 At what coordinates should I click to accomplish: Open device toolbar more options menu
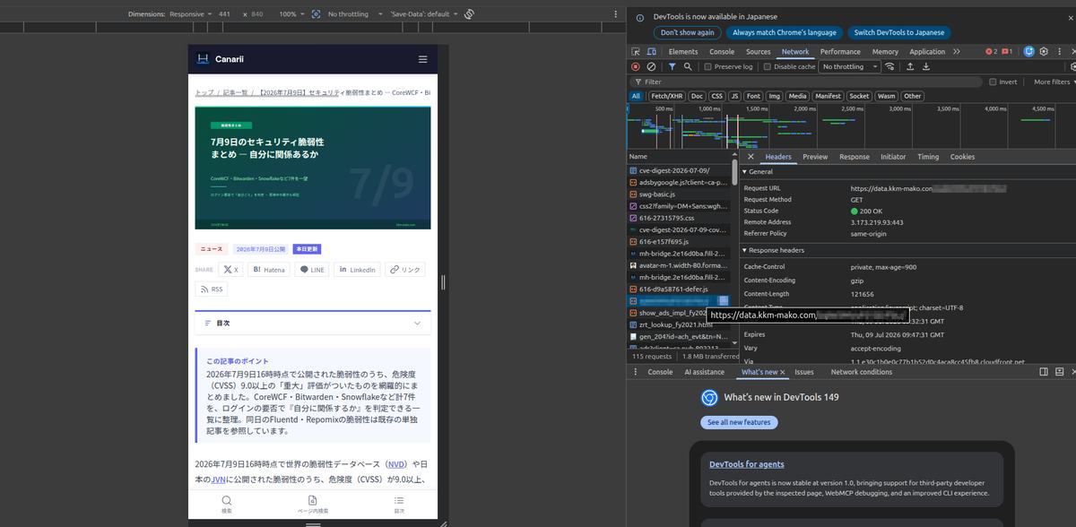615,14
